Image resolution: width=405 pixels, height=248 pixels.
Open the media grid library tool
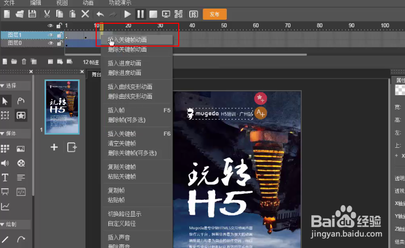[5, 148]
